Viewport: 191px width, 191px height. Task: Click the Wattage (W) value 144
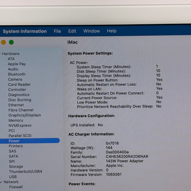pos(109,148)
